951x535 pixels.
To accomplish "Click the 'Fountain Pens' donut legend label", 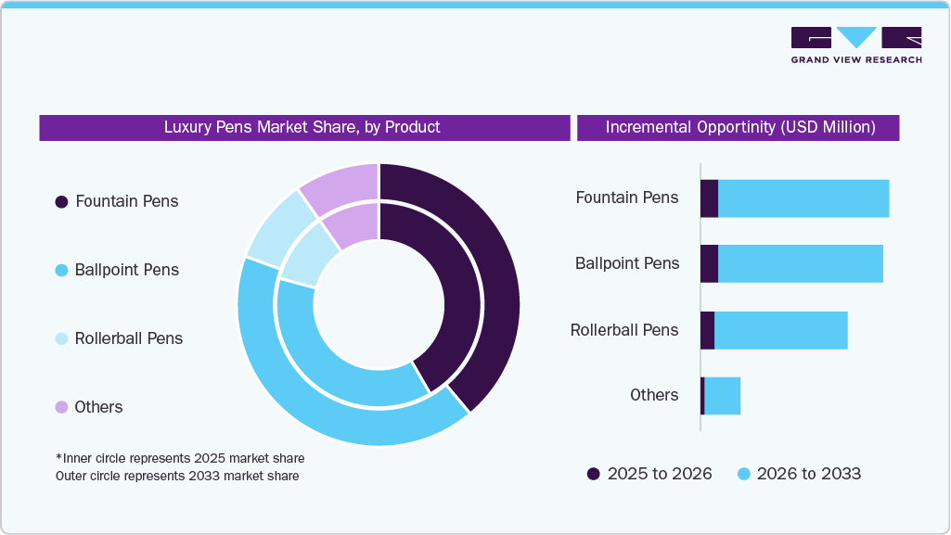I will point(127,201).
